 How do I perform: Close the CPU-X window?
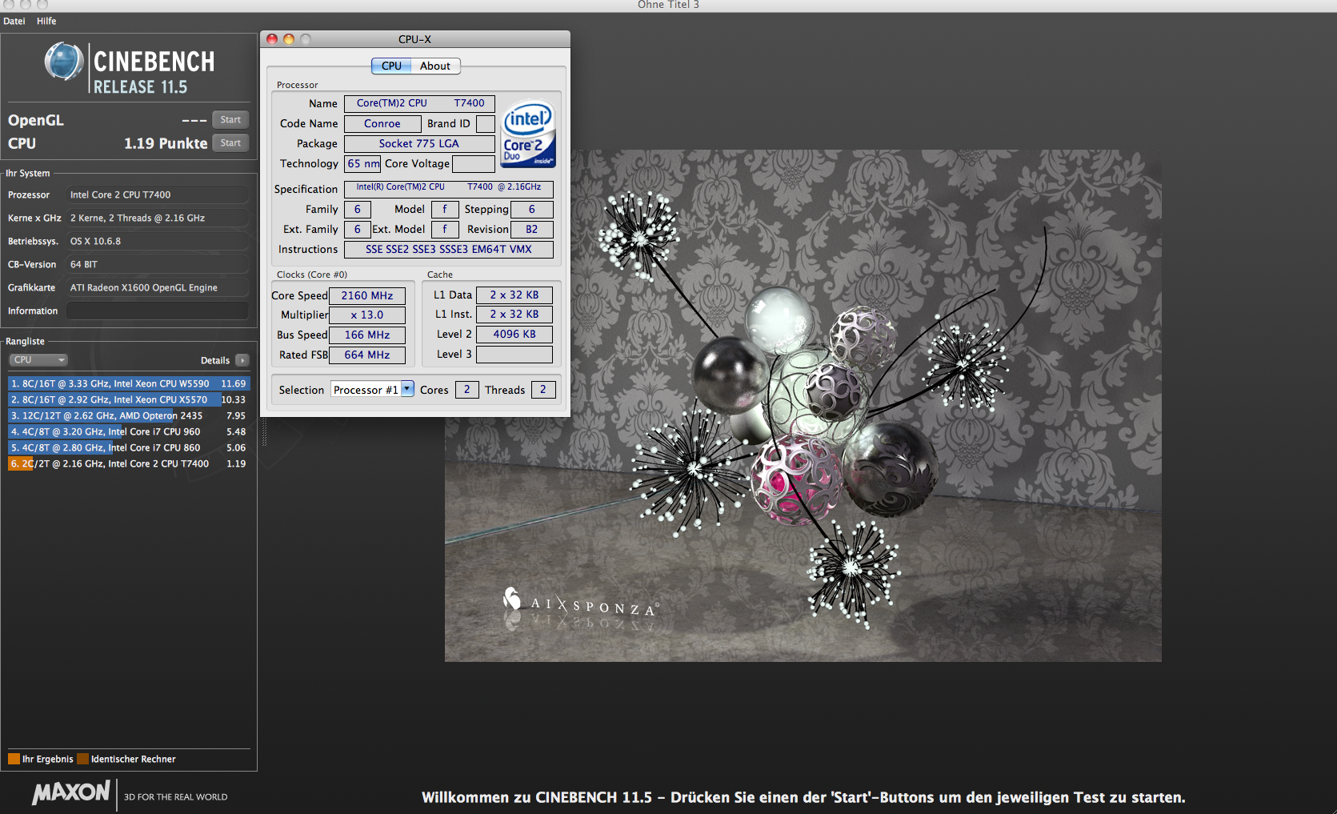pos(272,39)
